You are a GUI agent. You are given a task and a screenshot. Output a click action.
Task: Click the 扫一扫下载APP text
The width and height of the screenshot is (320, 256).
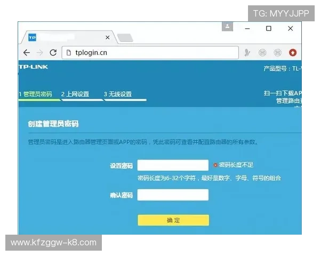283,93
